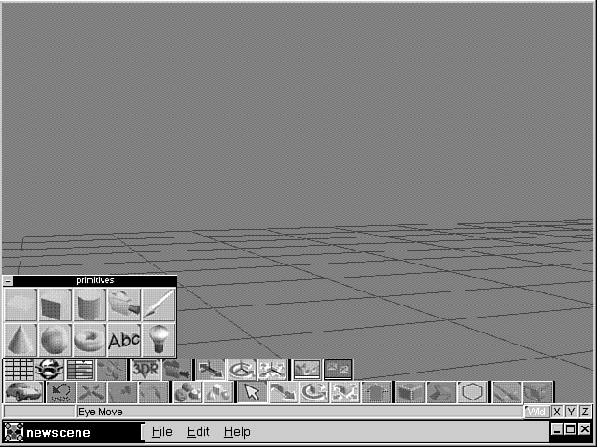Image resolution: width=597 pixels, height=447 pixels.
Task: Click the three spheres boolean icon
Action: click(x=187, y=392)
